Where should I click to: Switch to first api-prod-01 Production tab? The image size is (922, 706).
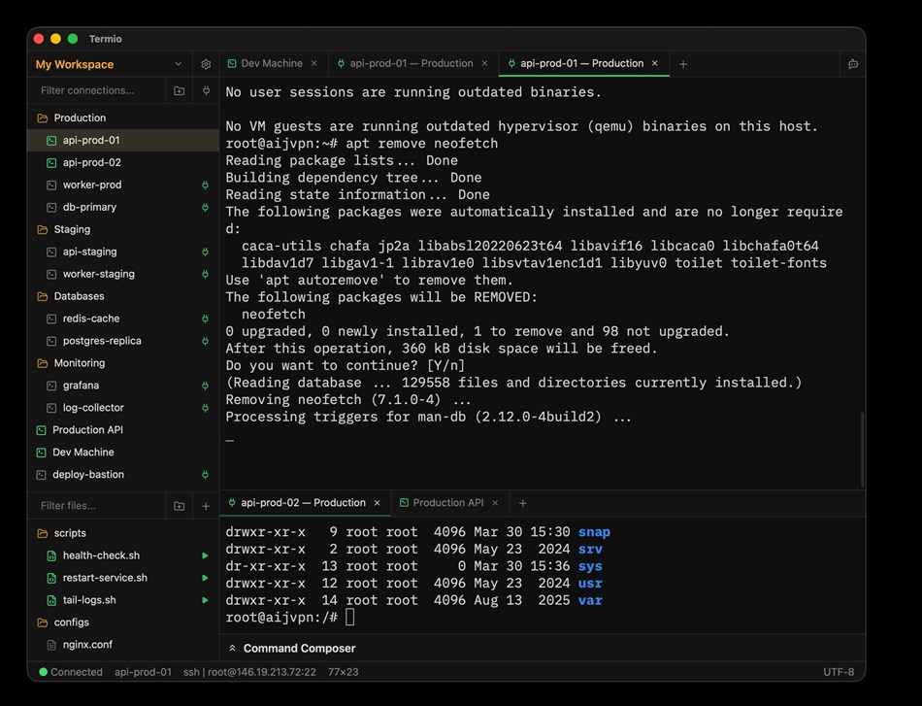(412, 63)
